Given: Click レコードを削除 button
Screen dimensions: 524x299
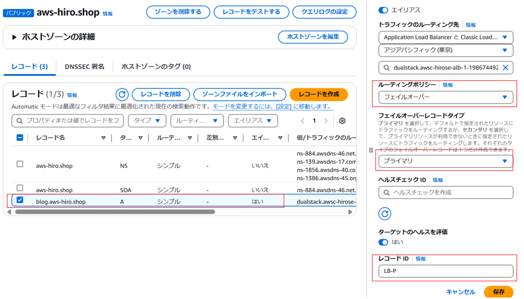Looking at the screenshot, I should [x=161, y=95].
